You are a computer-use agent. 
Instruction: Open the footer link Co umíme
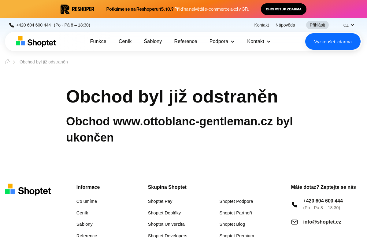(x=87, y=201)
